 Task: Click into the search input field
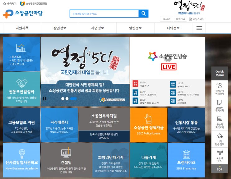(104, 14)
